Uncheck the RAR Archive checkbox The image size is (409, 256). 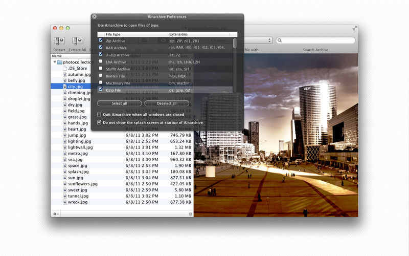(x=101, y=47)
